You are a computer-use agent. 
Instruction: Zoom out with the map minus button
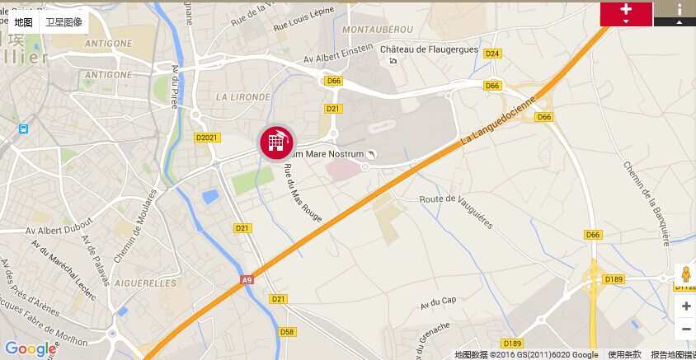coord(686,329)
